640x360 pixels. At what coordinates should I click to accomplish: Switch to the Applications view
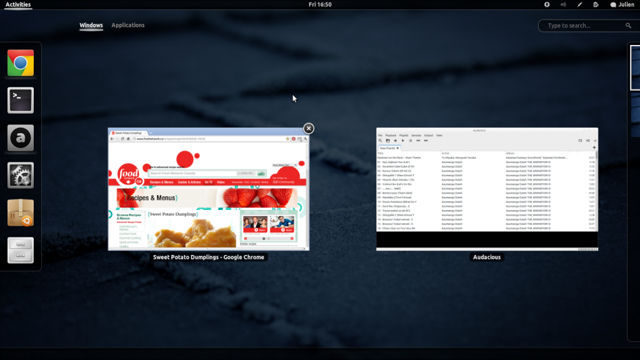tap(127, 25)
